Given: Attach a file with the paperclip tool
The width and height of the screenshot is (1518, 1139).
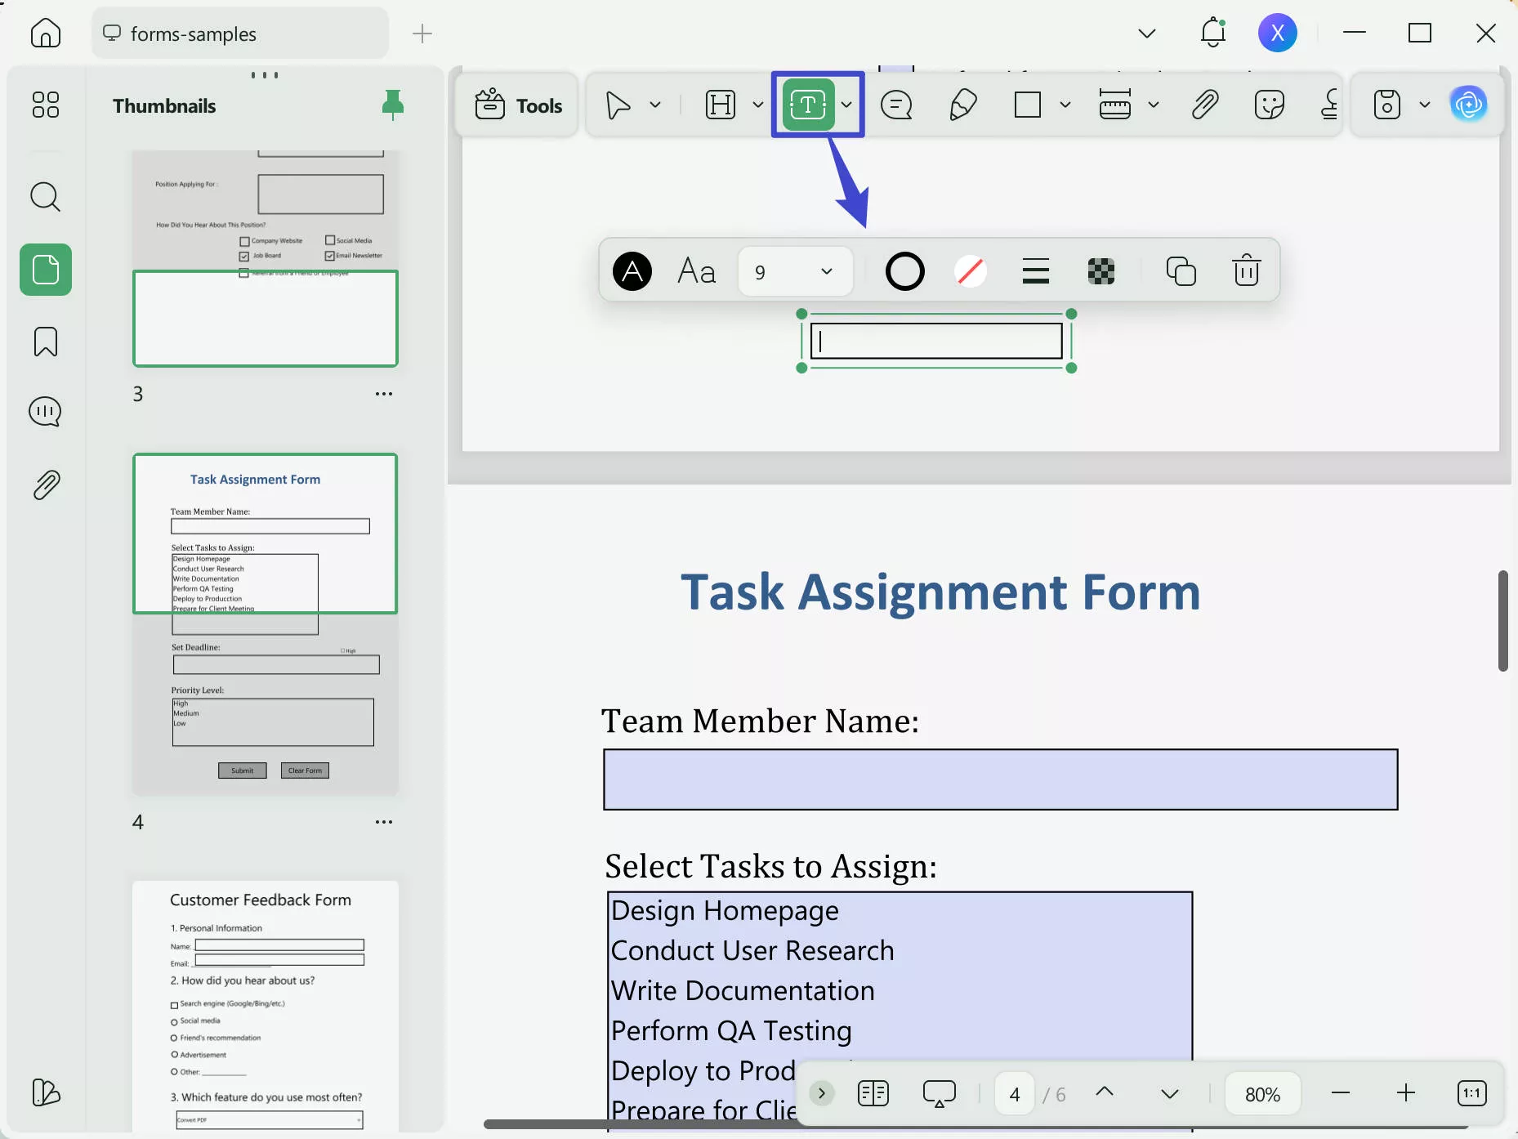Looking at the screenshot, I should click(x=1204, y=104).
